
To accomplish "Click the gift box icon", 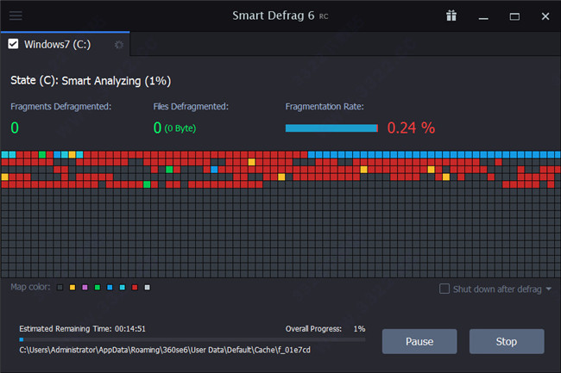I will [451, 16].
